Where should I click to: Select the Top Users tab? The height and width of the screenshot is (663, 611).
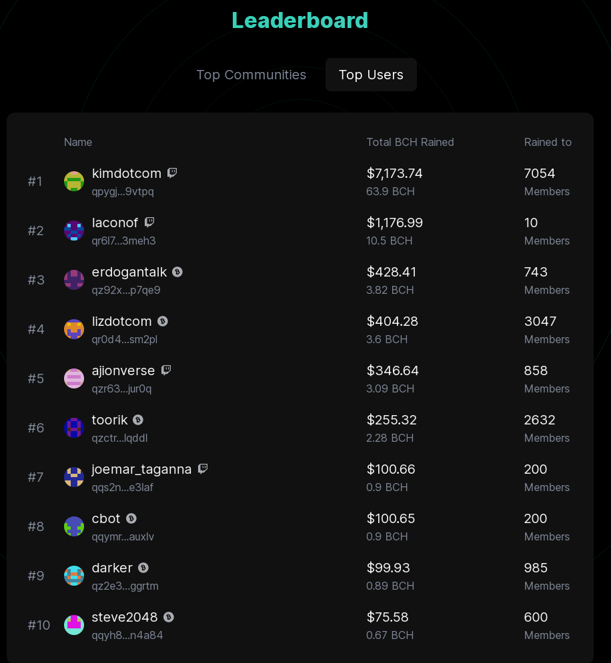pyautogui.click(x=371, y=75)
